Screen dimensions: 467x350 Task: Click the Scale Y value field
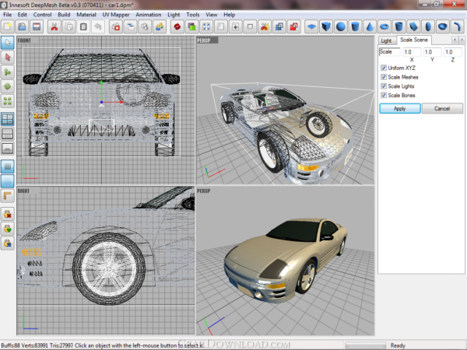[432, 52]
